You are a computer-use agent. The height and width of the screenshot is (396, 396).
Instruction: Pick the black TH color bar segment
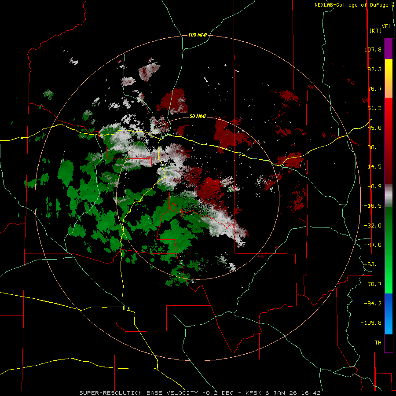389,343
